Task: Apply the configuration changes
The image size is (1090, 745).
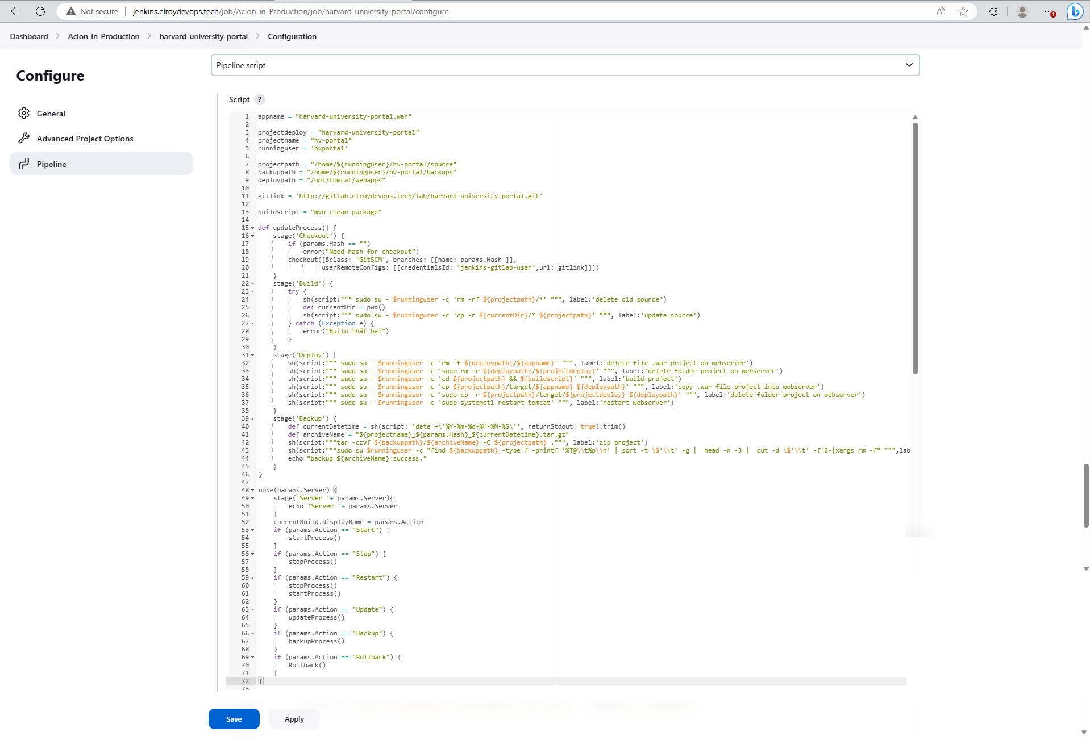Action: (x=294, y=719)
